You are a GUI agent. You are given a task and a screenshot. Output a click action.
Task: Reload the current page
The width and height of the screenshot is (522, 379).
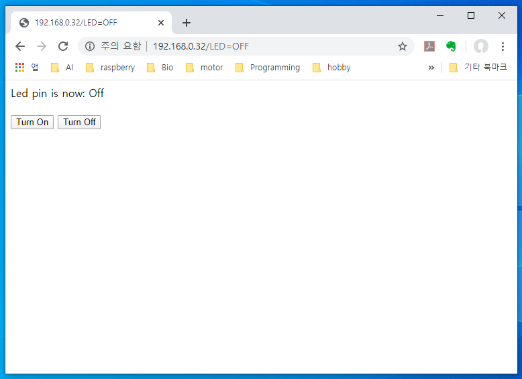tap(63, 46)
